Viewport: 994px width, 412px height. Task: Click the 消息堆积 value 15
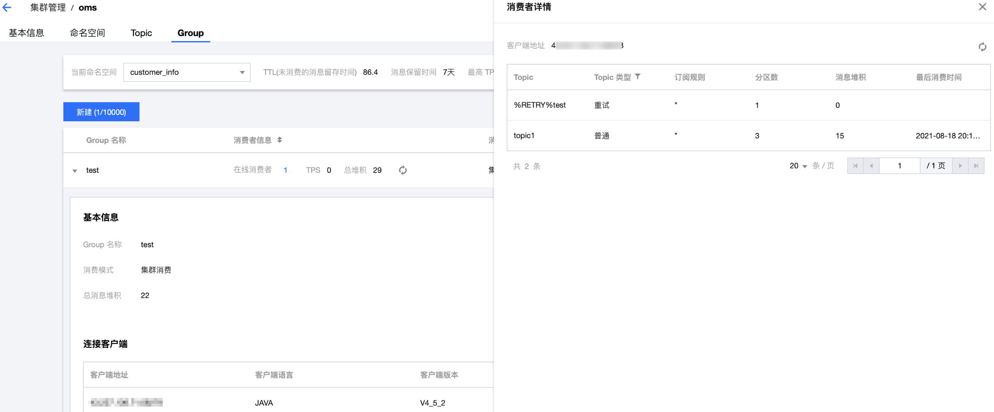click(x=840, y=136)
